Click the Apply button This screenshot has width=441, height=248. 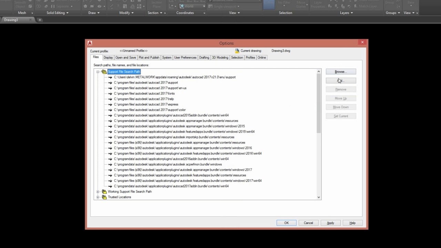click(330, 223)
